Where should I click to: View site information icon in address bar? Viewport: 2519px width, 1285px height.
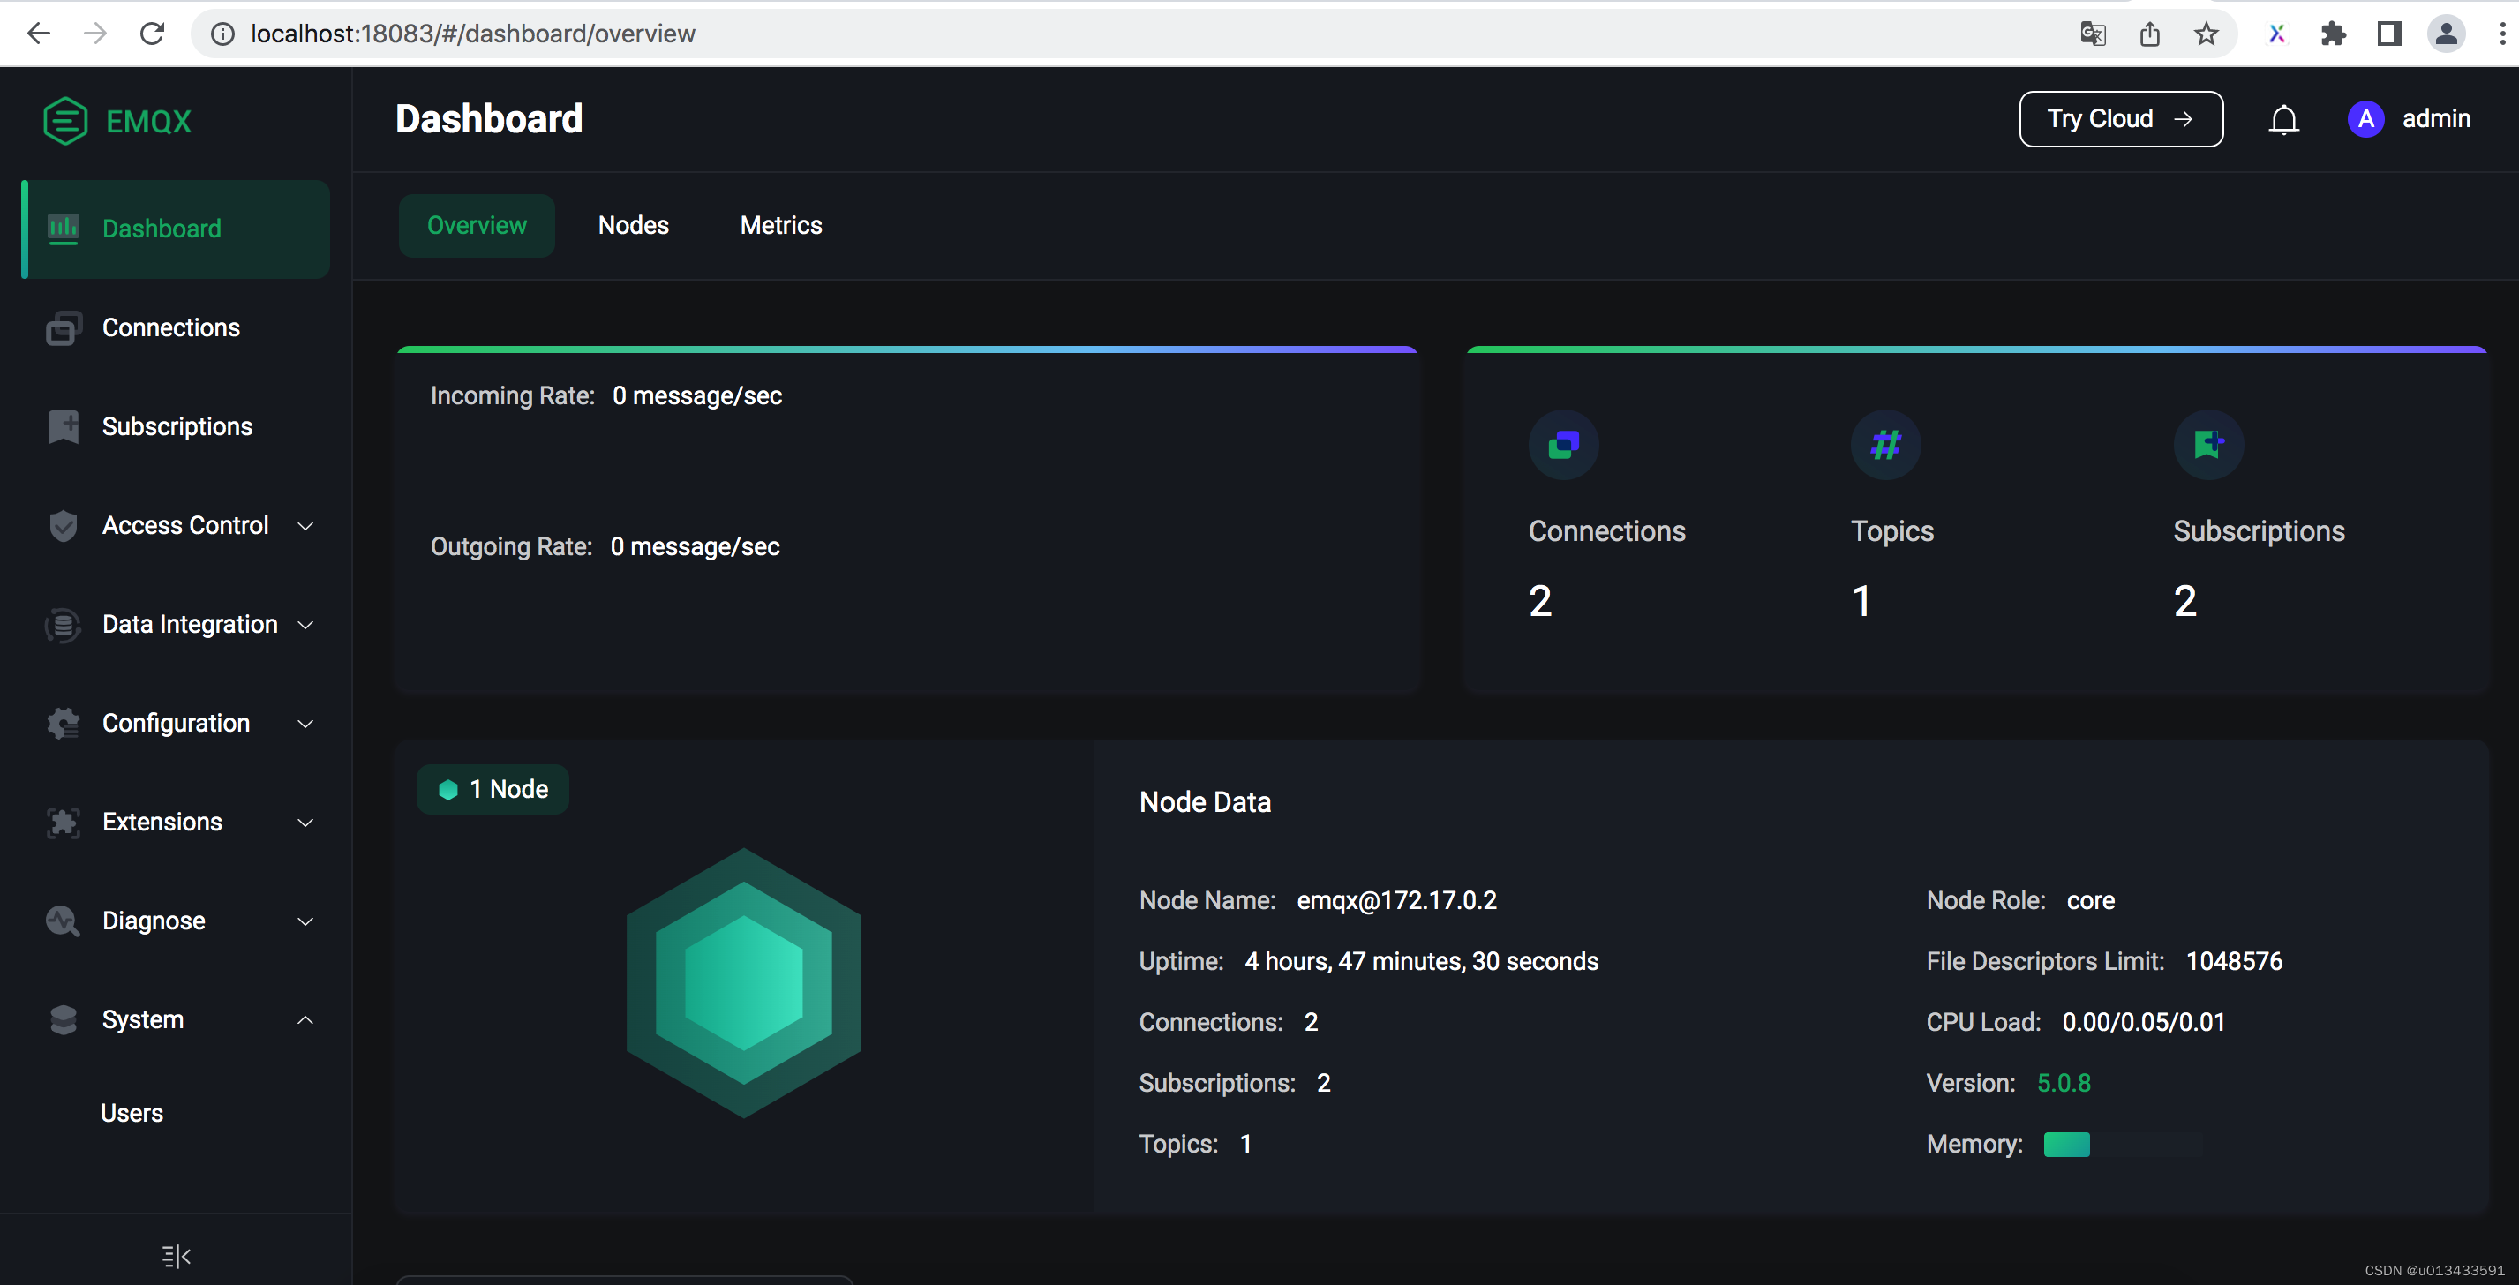(x=223, y=34)
